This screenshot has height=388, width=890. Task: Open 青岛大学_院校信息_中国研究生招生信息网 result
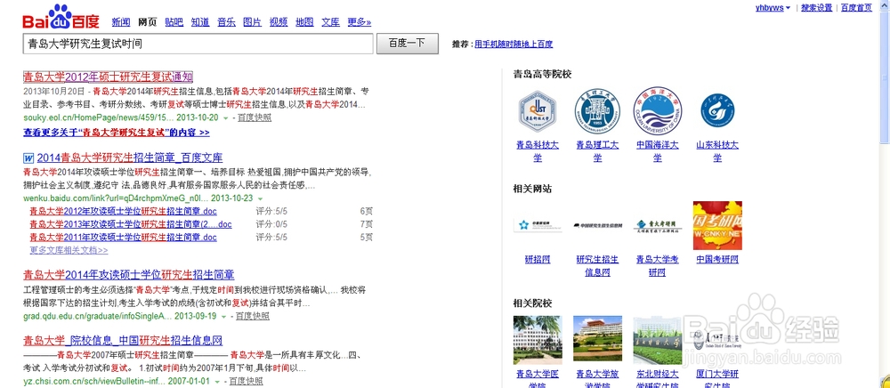(123, 340)
